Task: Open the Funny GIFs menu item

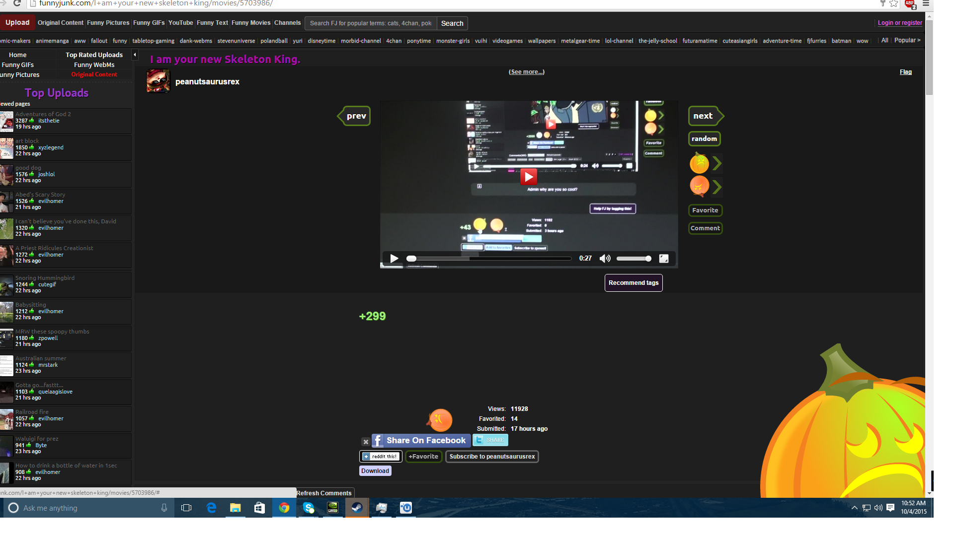Action: (x=149, y=23)
